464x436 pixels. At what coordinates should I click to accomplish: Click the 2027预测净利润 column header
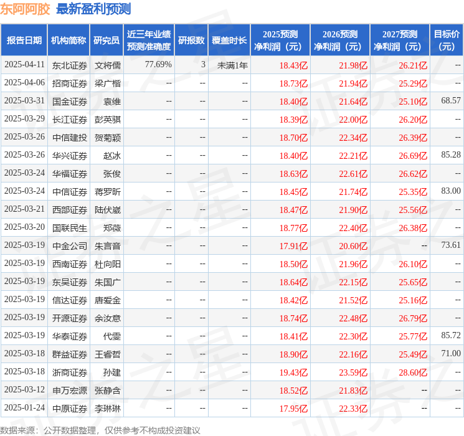pyautogui.click(x=400, y=40)
